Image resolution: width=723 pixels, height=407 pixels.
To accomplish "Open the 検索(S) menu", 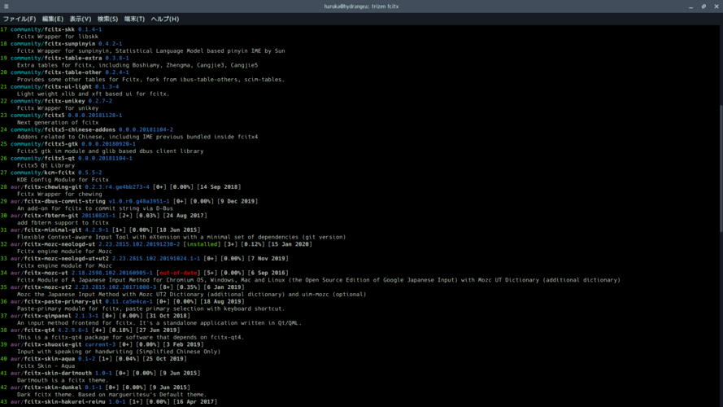I will pyautogui.click(x=107, y=19).
